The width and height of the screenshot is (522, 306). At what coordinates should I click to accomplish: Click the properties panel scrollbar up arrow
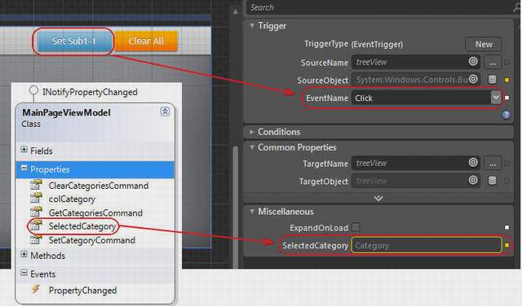pos(236,11)
